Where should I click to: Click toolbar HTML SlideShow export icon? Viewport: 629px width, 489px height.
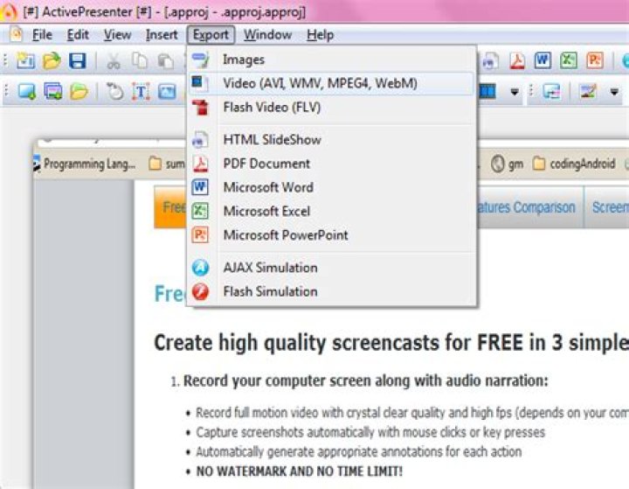490,61
